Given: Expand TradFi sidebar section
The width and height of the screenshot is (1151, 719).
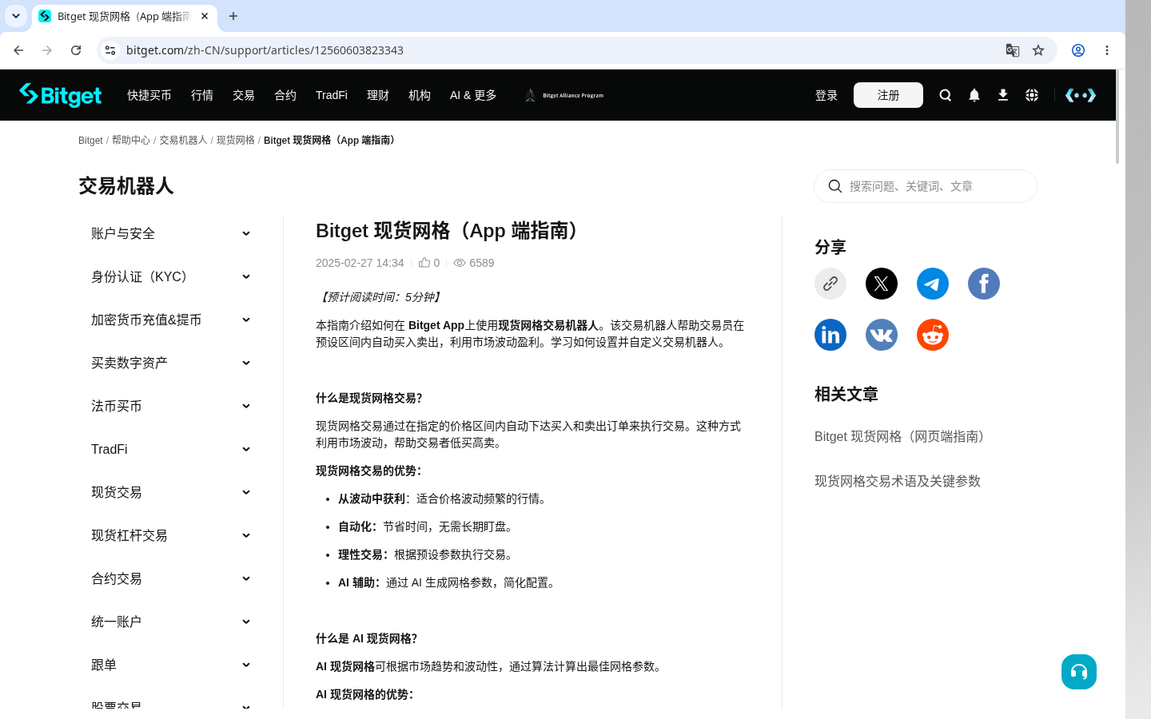Looking at the screenshot, I should click(171, 449).
